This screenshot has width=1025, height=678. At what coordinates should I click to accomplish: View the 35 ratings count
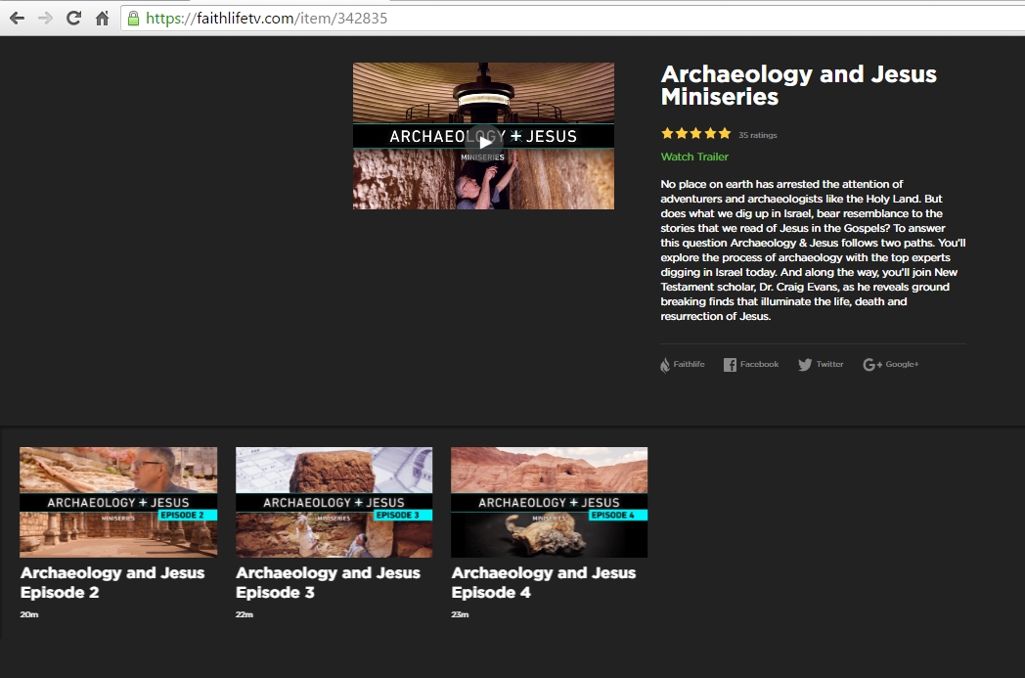tap(758, 135)
